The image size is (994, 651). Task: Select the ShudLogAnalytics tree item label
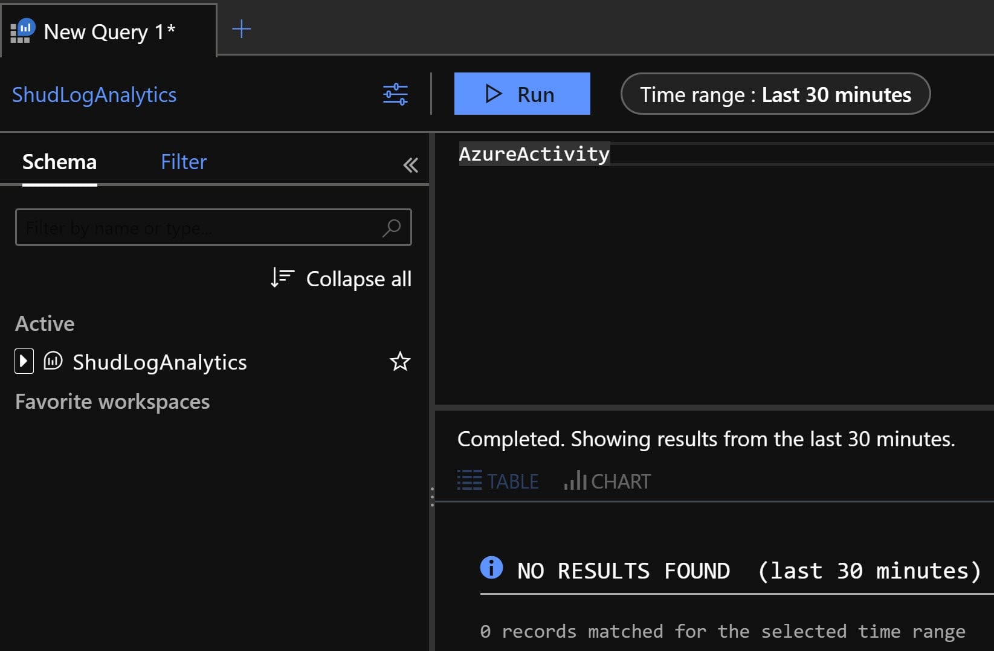point(160,362)
